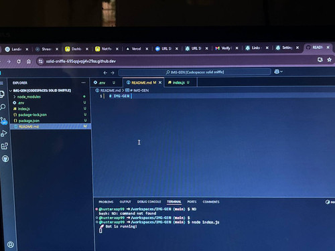
Task: Open the Search view in the activity bar
Action: [3, 107]
